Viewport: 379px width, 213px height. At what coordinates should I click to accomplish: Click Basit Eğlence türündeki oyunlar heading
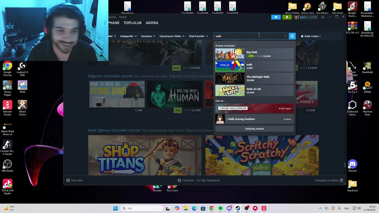tap(114, 130)
